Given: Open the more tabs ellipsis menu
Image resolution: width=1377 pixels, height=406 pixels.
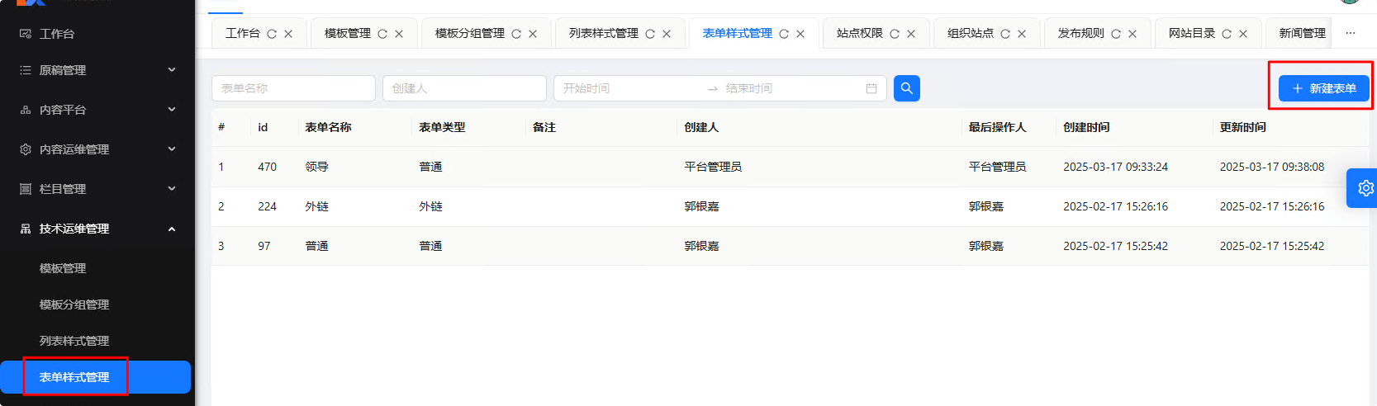Looking at the screenshot, I should 1350,34.
